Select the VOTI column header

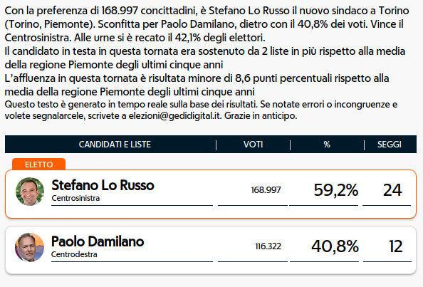point(253,145)
